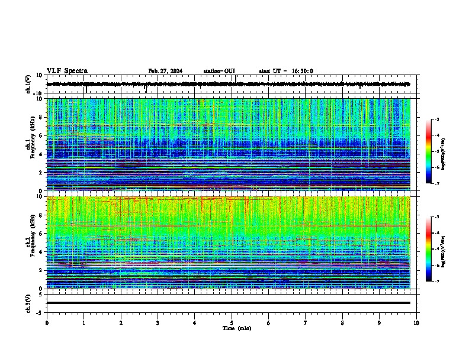Image resolution: width=469 pixels, height=362 pixels.
Task: Click the time axis tick label "1"
Action: [x=83, y=323]
